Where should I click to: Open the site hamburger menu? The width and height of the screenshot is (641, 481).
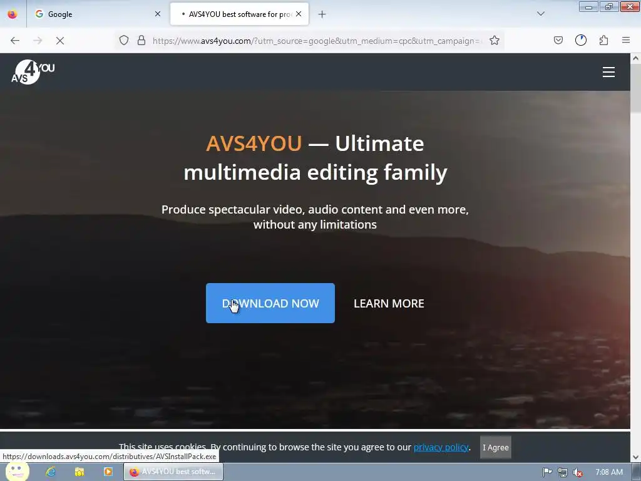click(x=608, y=72)
